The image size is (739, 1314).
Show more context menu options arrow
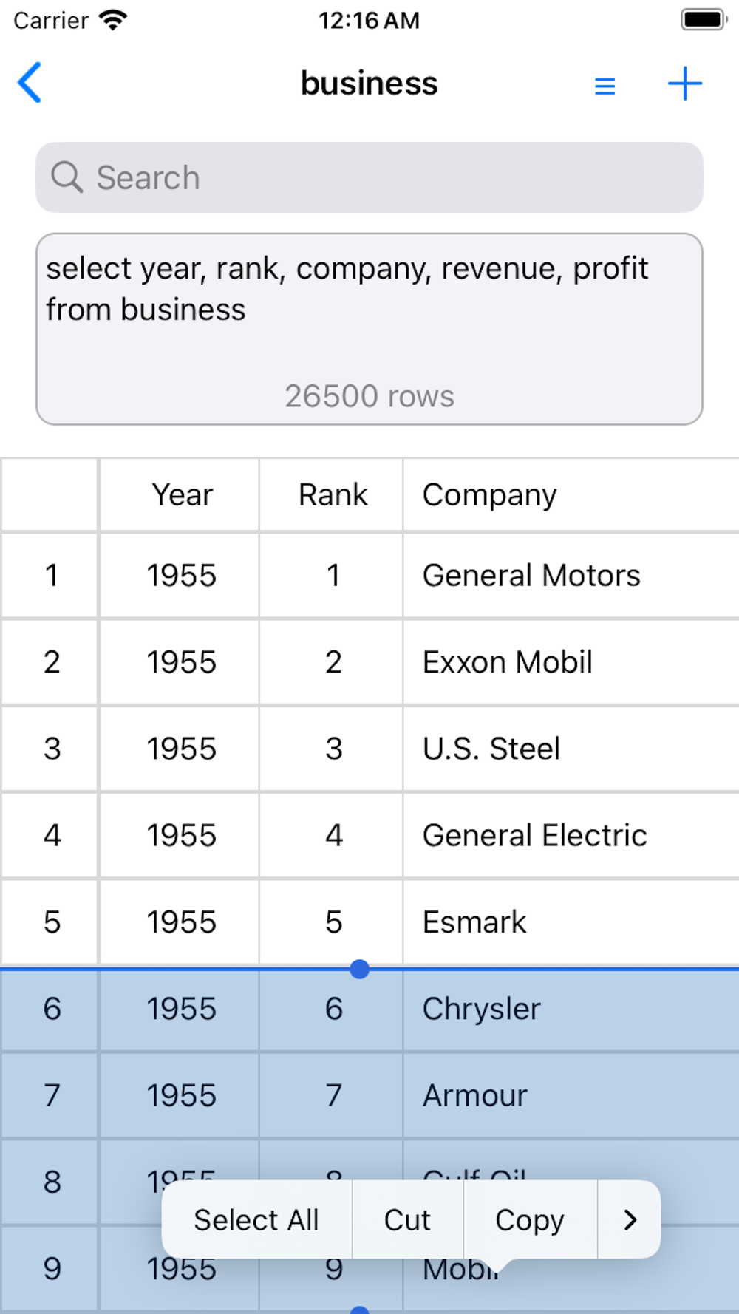tap(630, 1220)
